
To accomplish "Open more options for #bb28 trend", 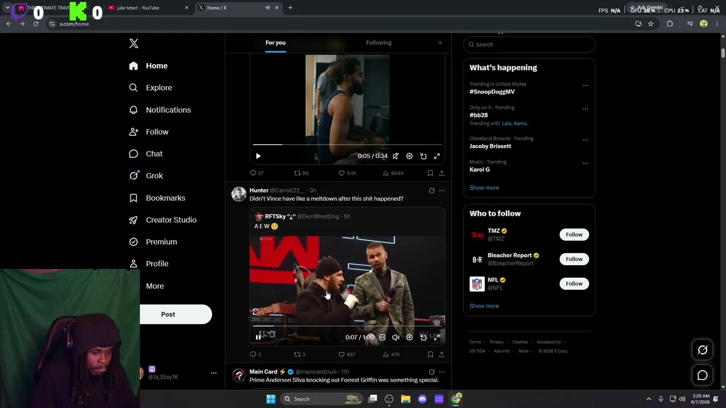I will [x=585, y=109].
